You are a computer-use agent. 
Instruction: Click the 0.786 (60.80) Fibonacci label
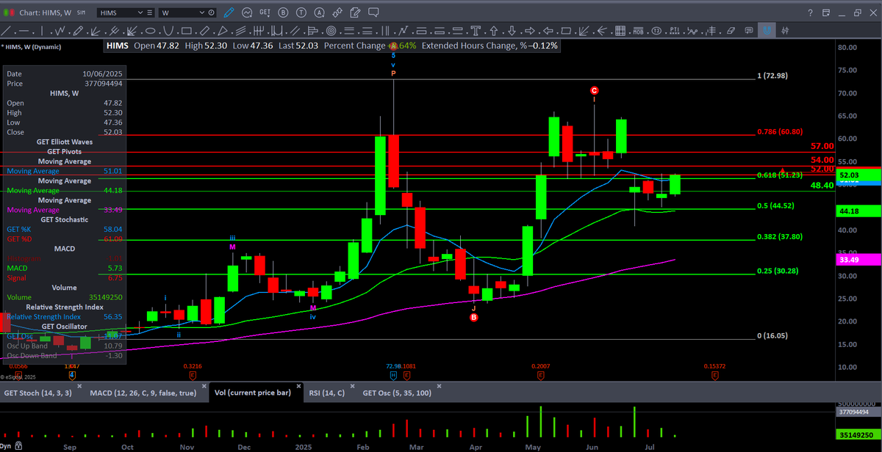click(x=780, y=132)
